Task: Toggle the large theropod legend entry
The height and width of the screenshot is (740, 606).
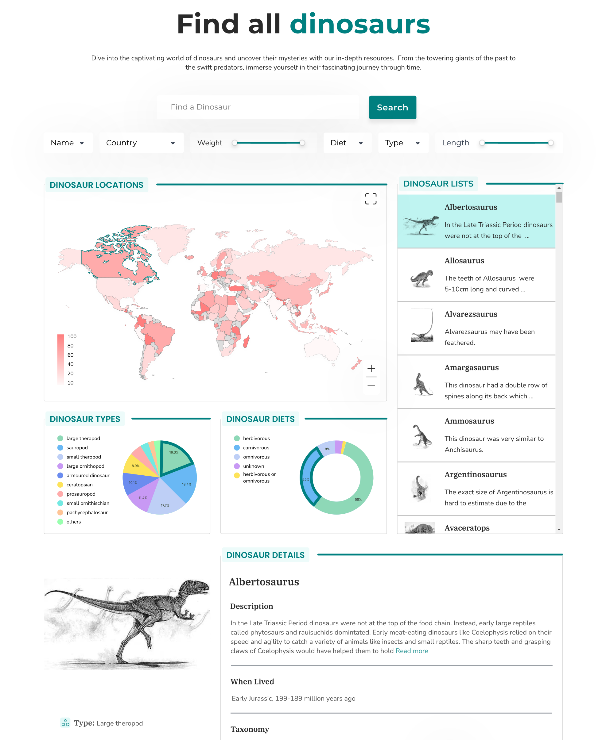Action: (79, 438)
